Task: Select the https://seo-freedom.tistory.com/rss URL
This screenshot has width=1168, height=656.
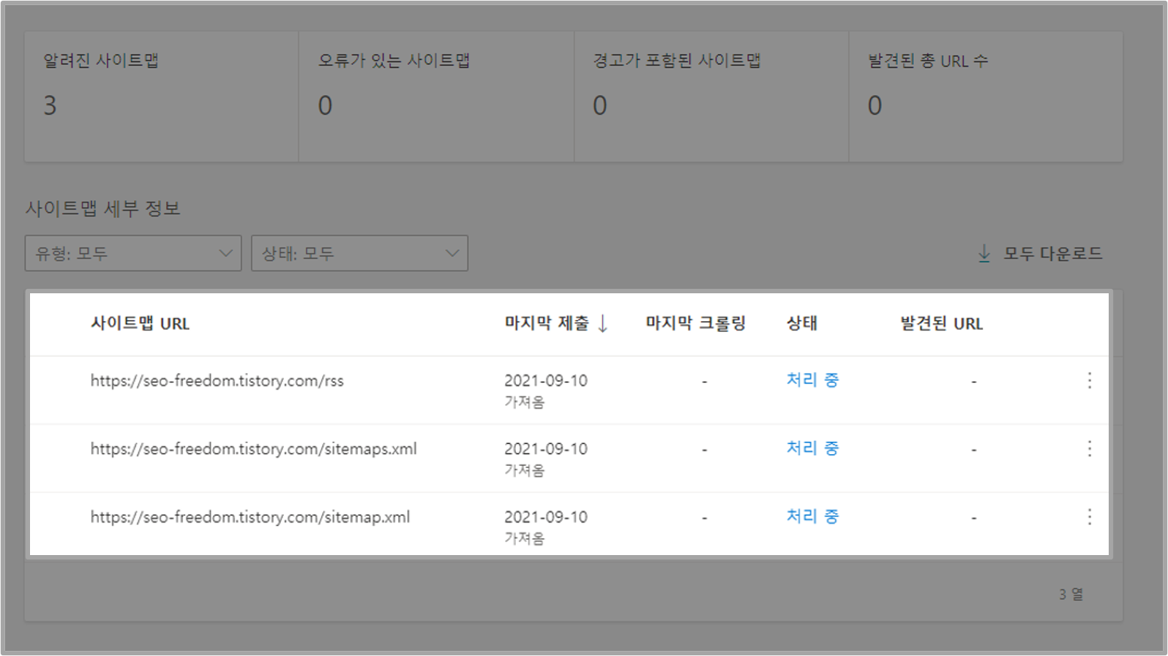Action: (x=217, y=380)
